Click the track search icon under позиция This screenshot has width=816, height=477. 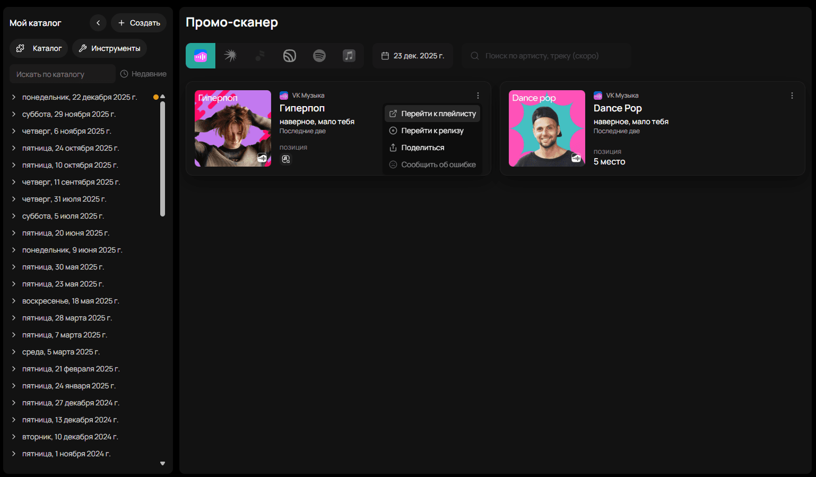click(x=286, y=159)
